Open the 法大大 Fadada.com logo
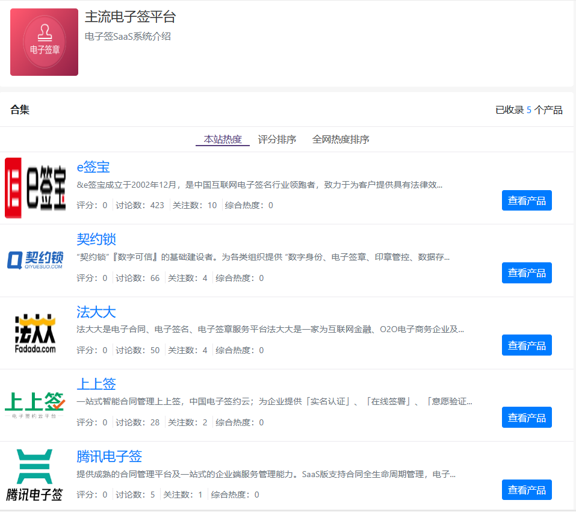The image size is (576, 512). click(x=36, y=333)
